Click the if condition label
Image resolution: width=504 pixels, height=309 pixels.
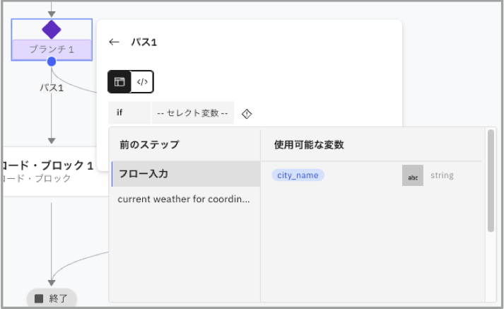click(120, 113)
